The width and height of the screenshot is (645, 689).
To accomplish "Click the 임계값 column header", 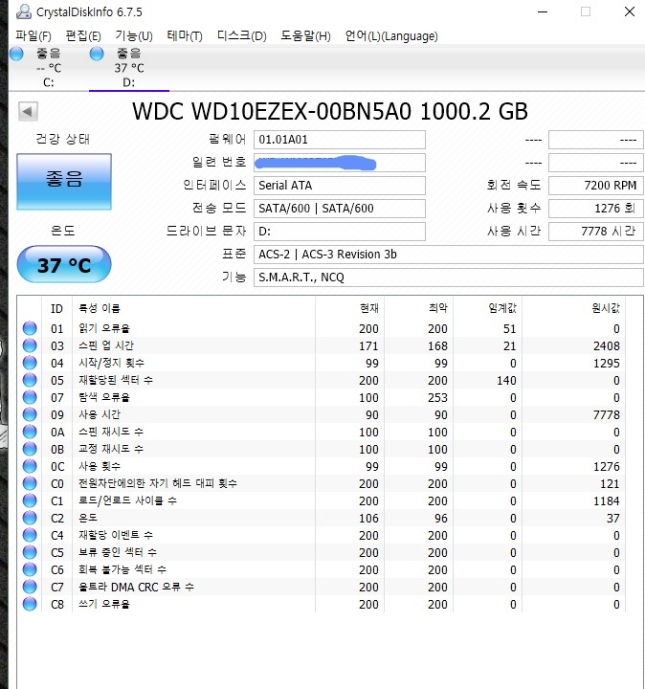I will 502,308.
